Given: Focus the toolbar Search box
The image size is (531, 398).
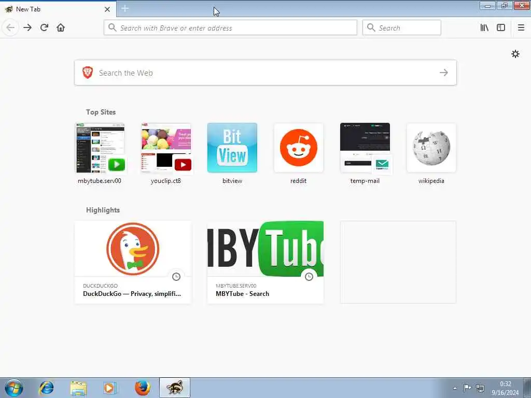Looking at the screenshot, I should pos(402,27).
